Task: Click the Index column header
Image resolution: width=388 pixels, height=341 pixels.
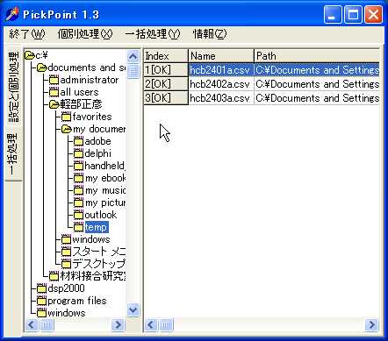Action: pos(166,56)
